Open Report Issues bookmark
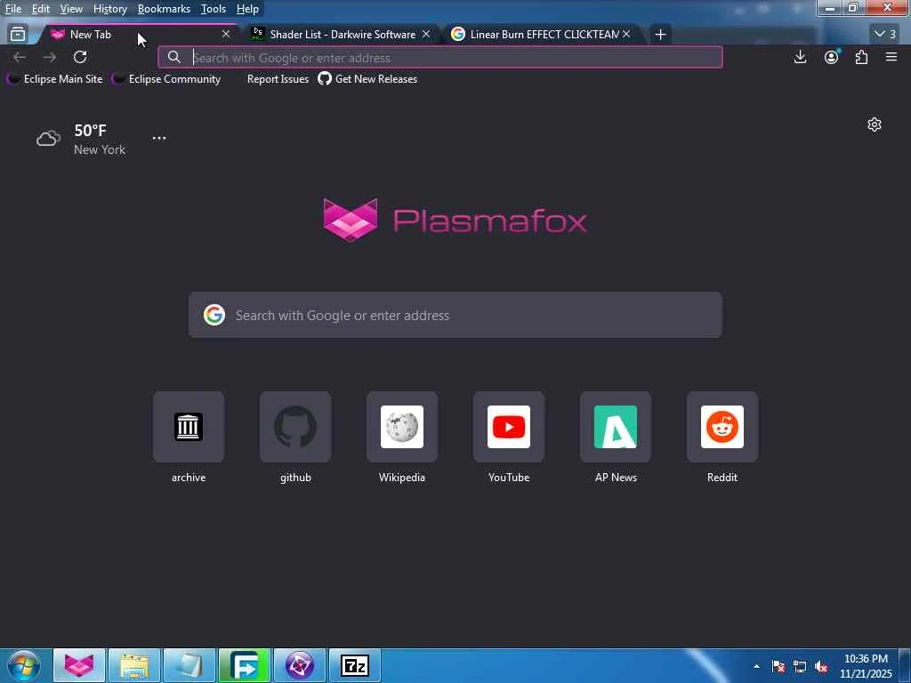This screenshot has height=683, width=911. pyautogui.click(x=278, y=79)
